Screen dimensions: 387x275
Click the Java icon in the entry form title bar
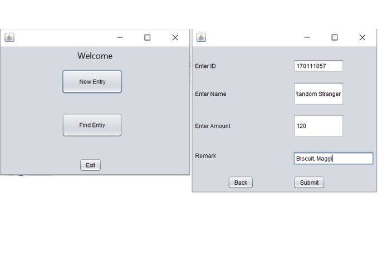[x=201, y=37]
